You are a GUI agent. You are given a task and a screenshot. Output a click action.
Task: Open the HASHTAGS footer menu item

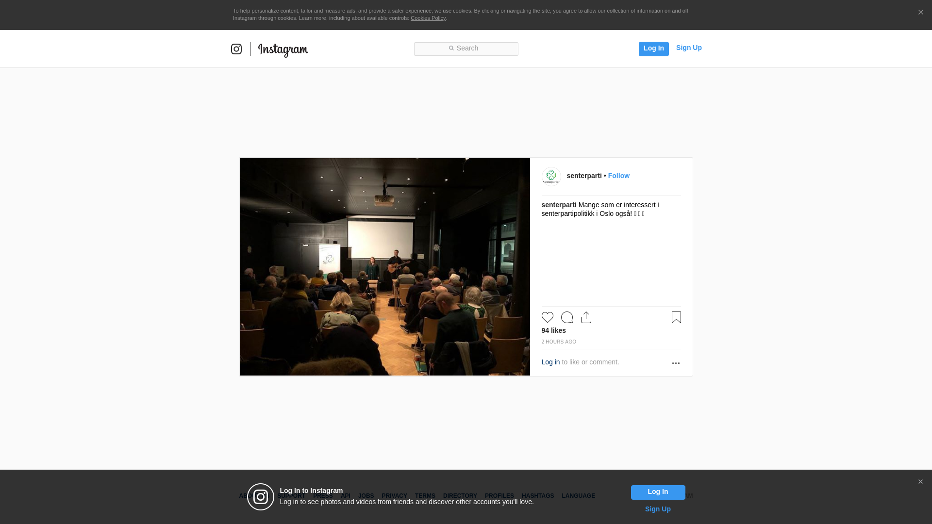[x=537, y=496]
